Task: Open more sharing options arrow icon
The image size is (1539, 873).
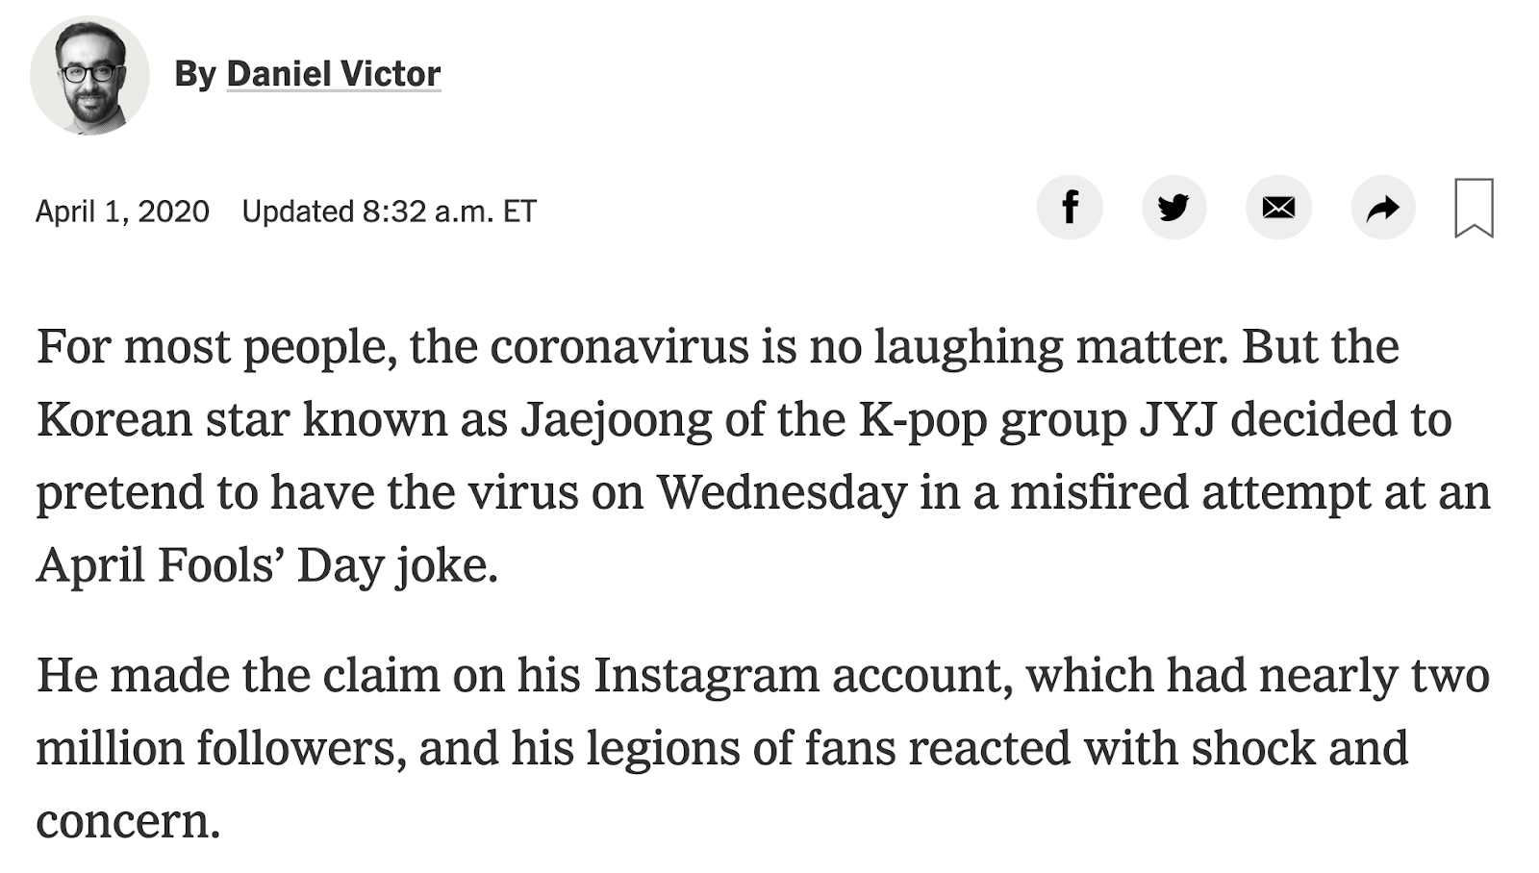Action: (x=1383, y=208)
